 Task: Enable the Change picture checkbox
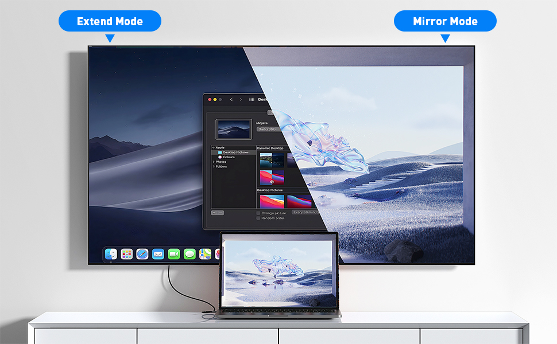click(x=258, y=213)
